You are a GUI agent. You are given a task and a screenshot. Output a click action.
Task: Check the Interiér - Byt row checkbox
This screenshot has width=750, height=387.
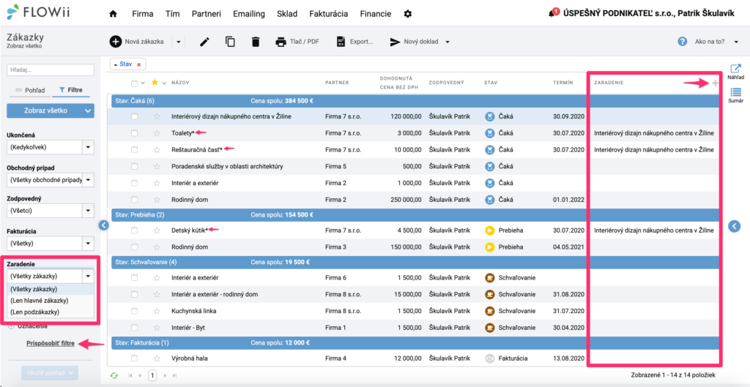(x=135, y=327)
